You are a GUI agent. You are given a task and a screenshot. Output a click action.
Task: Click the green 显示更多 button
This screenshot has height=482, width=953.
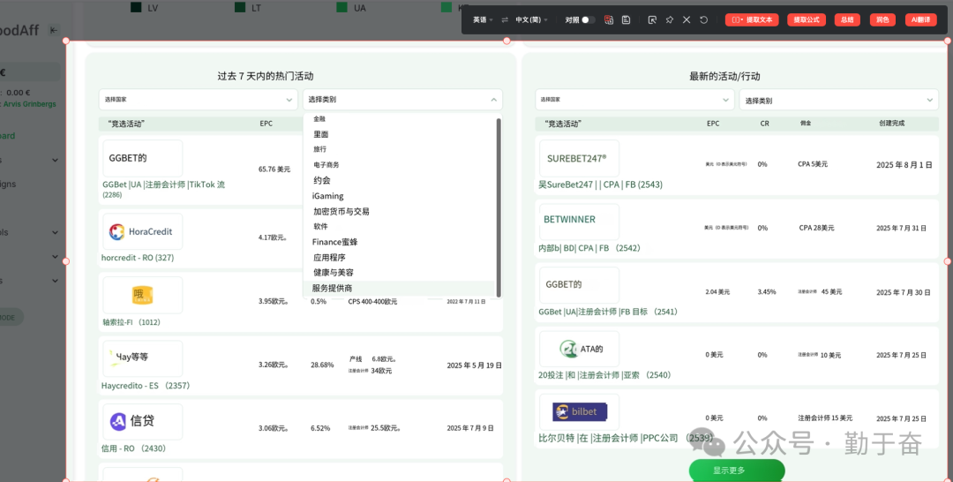737,471
